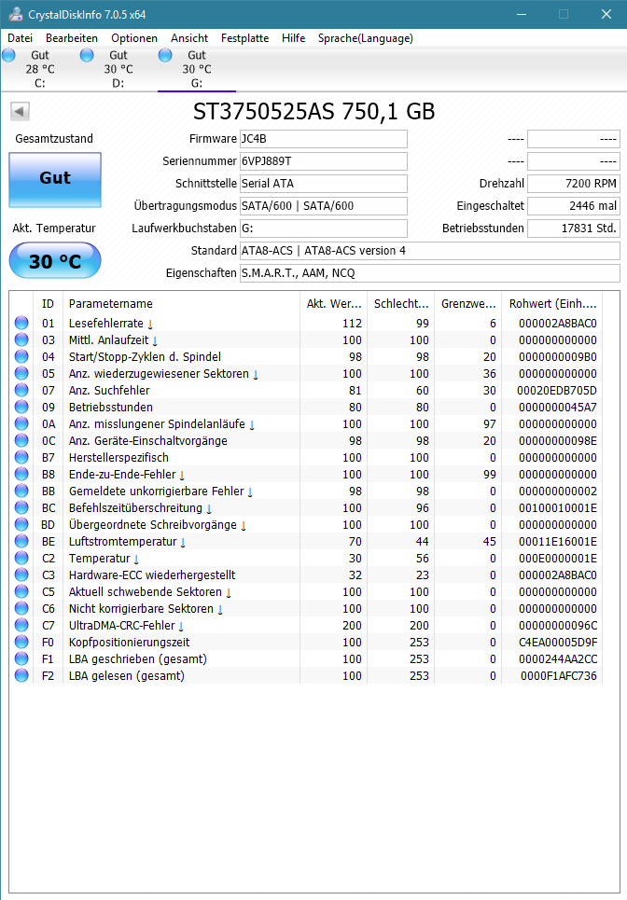The height and width of the screenshot is (900, 627).
Task: Click raw value 000002A8BAC0 of Lesefehlerrate
Action: pos(558,323)
